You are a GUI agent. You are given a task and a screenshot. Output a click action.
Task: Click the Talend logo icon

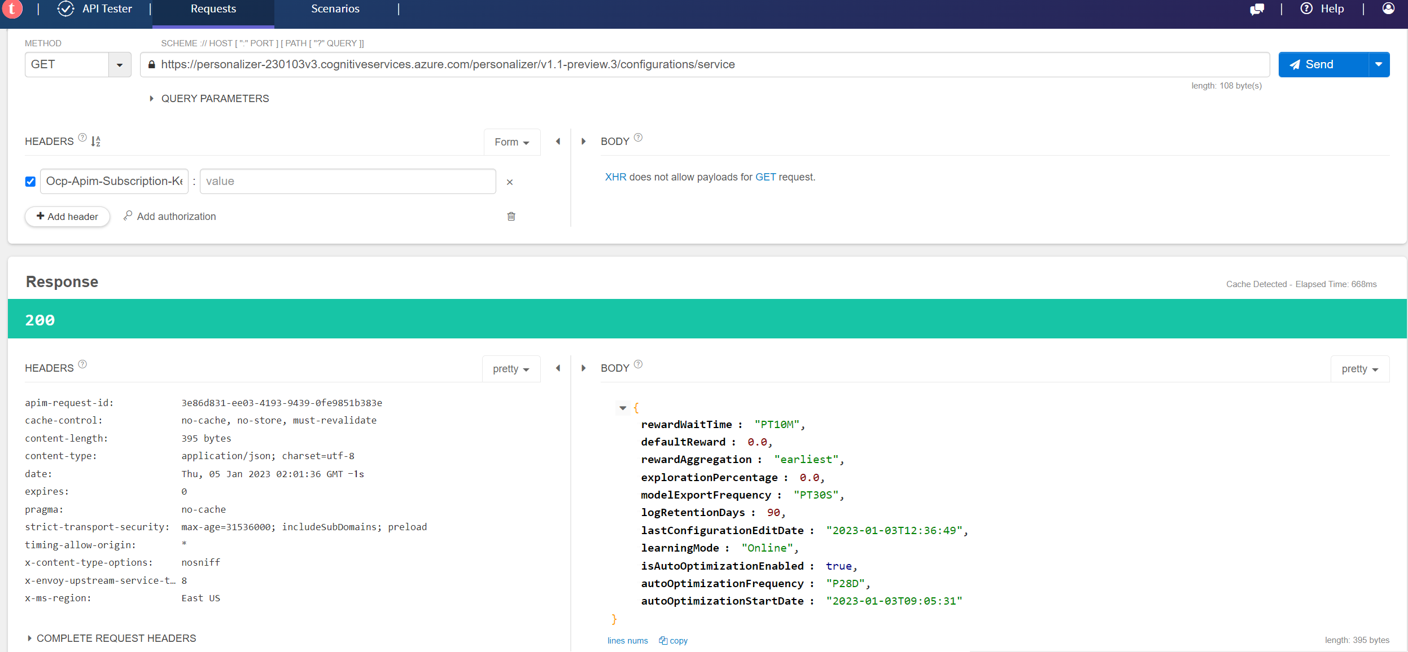[12, 8]
